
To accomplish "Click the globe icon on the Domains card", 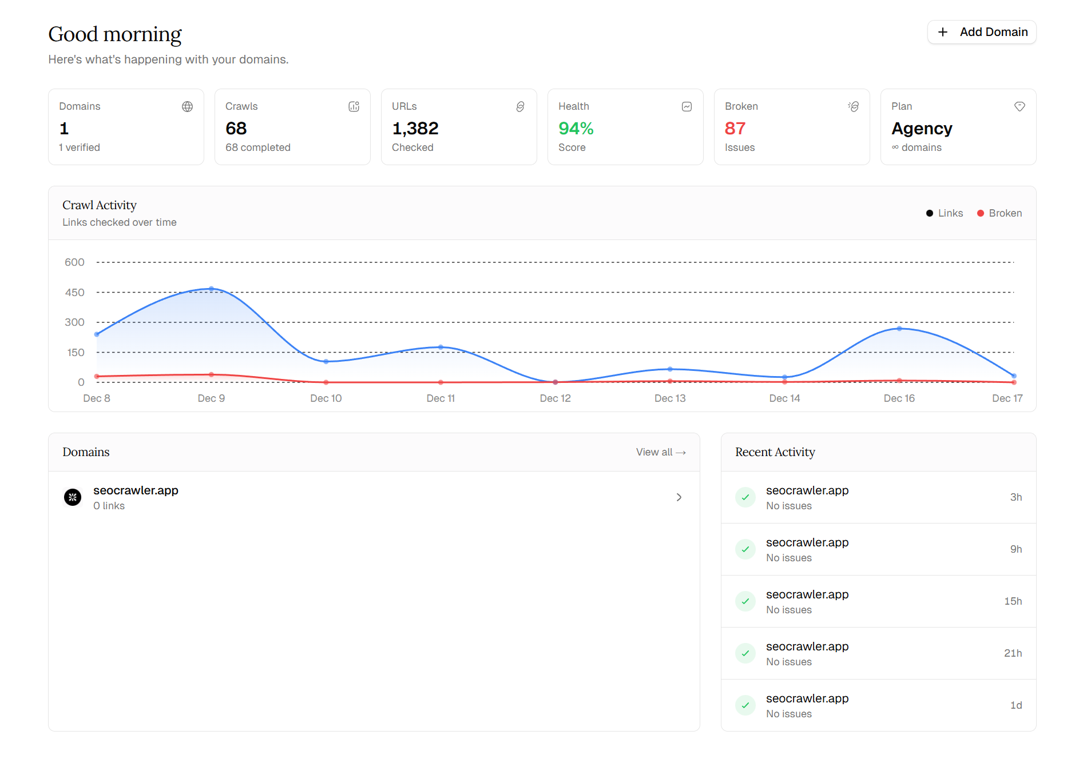I will click(187, 106).
